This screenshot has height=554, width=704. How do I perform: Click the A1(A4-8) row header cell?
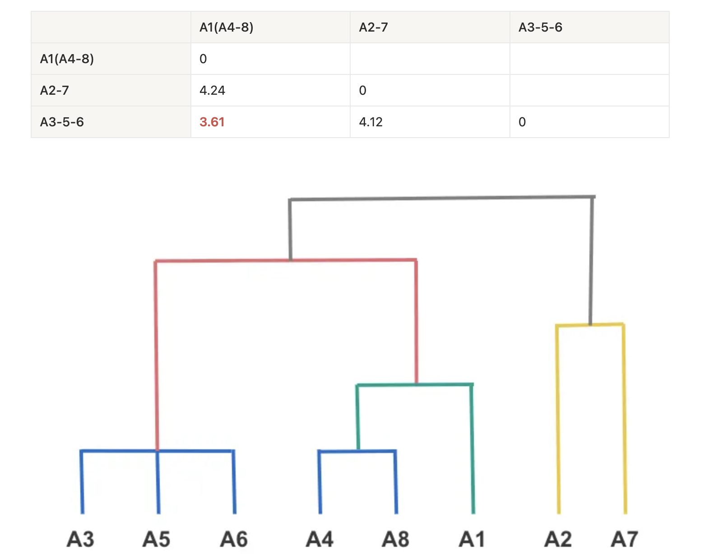pyautogui.click(x=67, y=59)
